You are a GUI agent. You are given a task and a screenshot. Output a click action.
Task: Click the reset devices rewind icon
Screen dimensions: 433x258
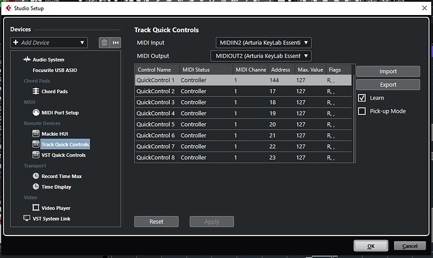point(115,43)
